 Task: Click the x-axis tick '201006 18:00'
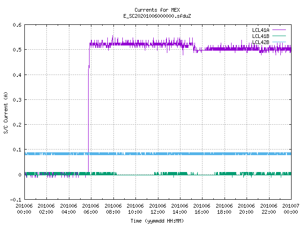[x=224, y=209]
